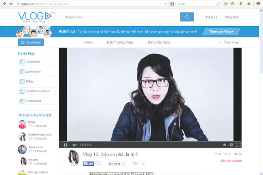Open the MrBig channel entry
The height and width of the screenshot is (175, 263).
(37, 81)
